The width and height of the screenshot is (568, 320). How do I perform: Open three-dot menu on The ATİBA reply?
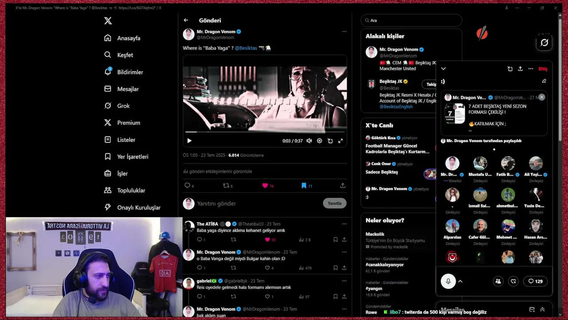pyautogui.click(x=344, y=224)
